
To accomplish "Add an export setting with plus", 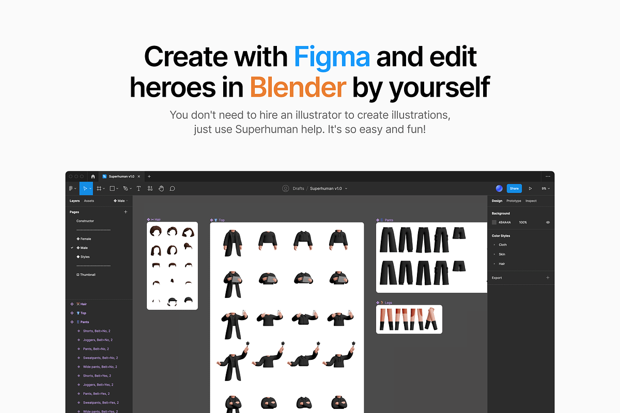I will [x=548, y=278].
